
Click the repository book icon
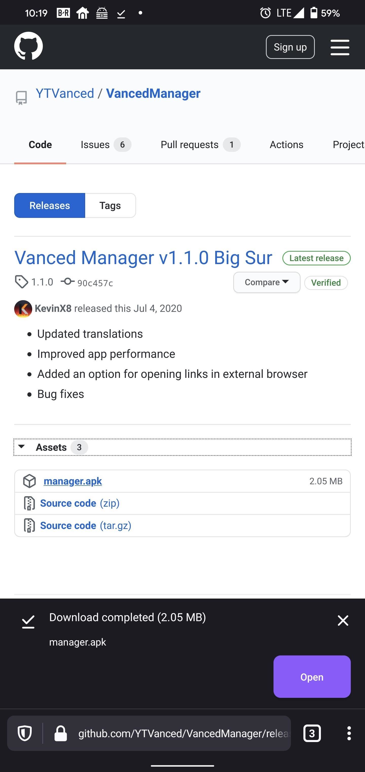pos(21,98)
